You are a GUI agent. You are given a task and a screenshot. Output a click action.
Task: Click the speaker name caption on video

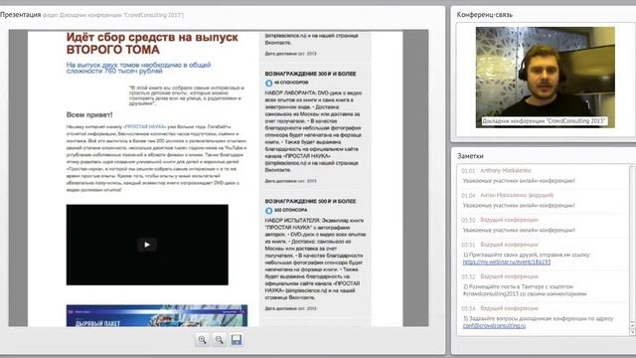pos(544,121)
